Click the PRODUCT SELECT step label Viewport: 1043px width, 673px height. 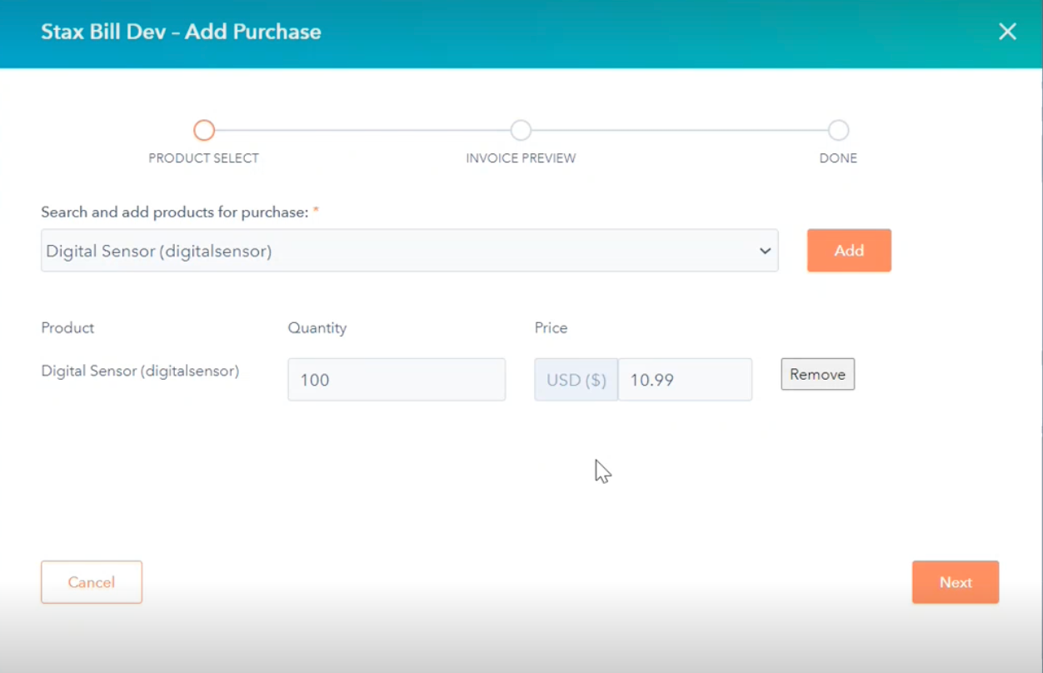point(203,158)
